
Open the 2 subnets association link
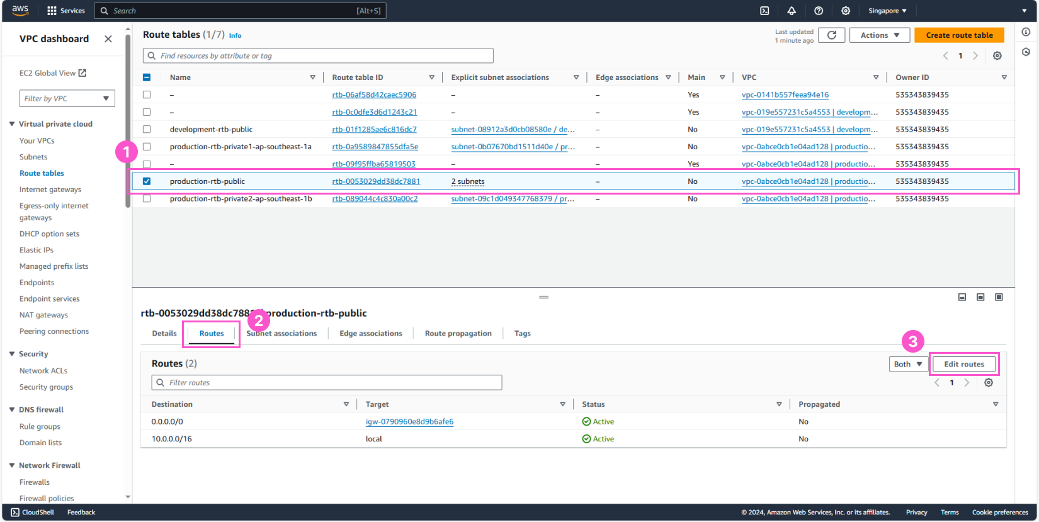[x=468, y=181]
